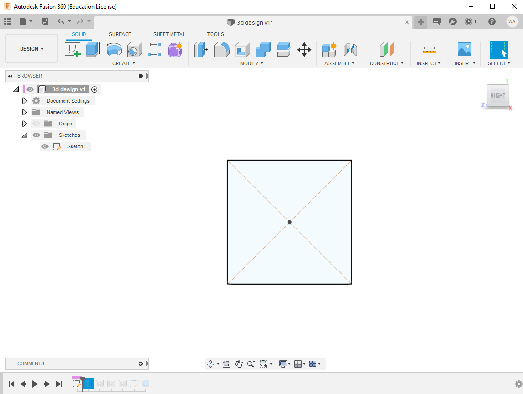Collapse the 3d design v1 tree node
Viewport: 523px width, 394px height.
coord(16,89)
